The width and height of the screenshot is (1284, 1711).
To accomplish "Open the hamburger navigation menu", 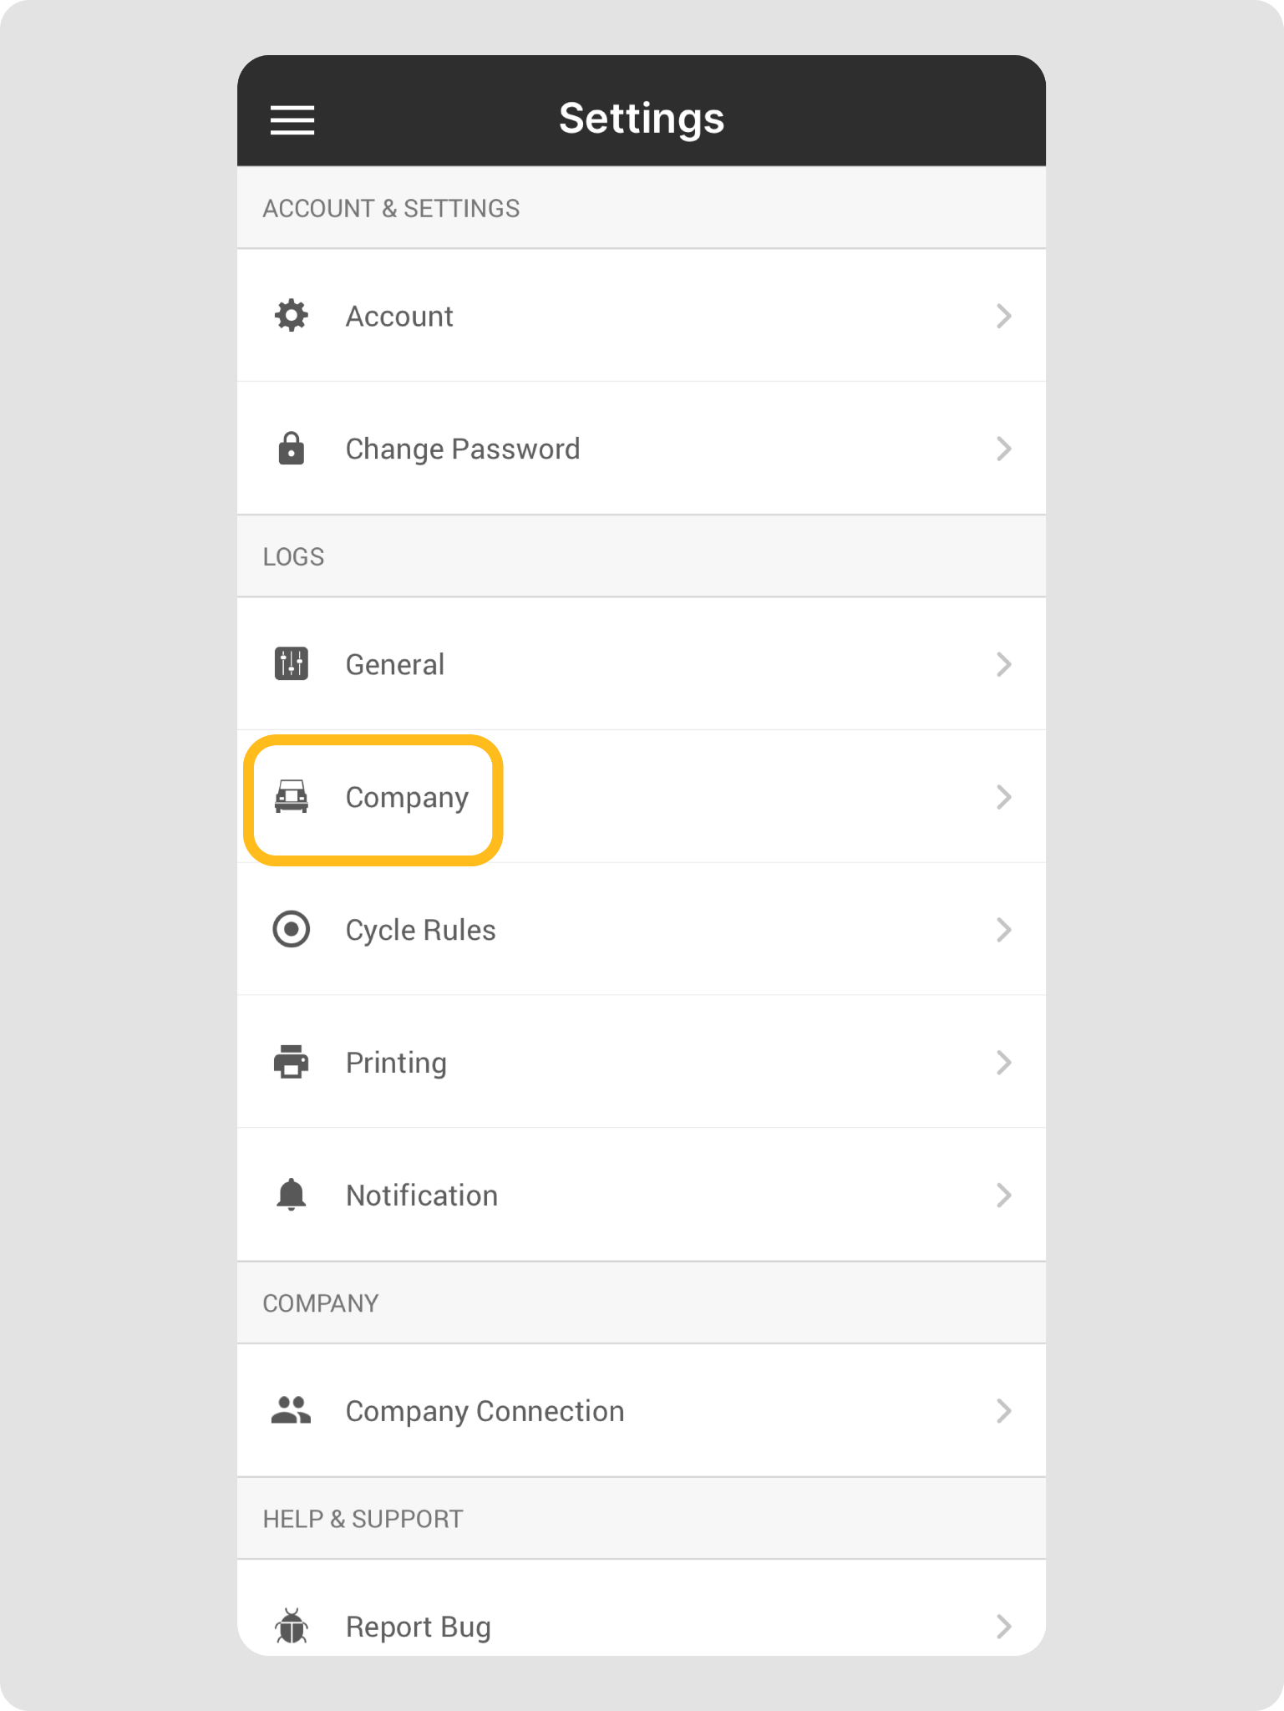I will click(x=292, y=119).
